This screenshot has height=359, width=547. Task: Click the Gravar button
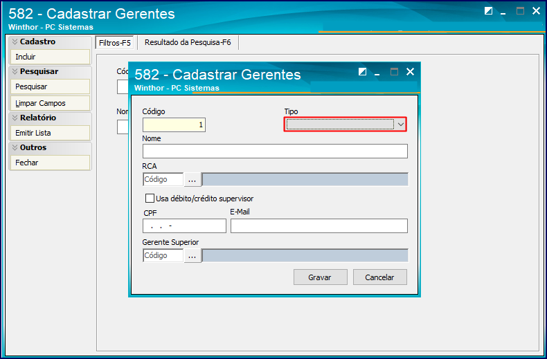[321, 277]
